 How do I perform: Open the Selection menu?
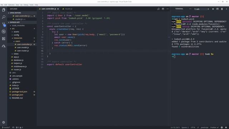11,5
